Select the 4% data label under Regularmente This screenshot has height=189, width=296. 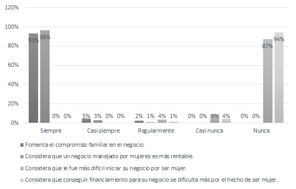coord(162,116)
